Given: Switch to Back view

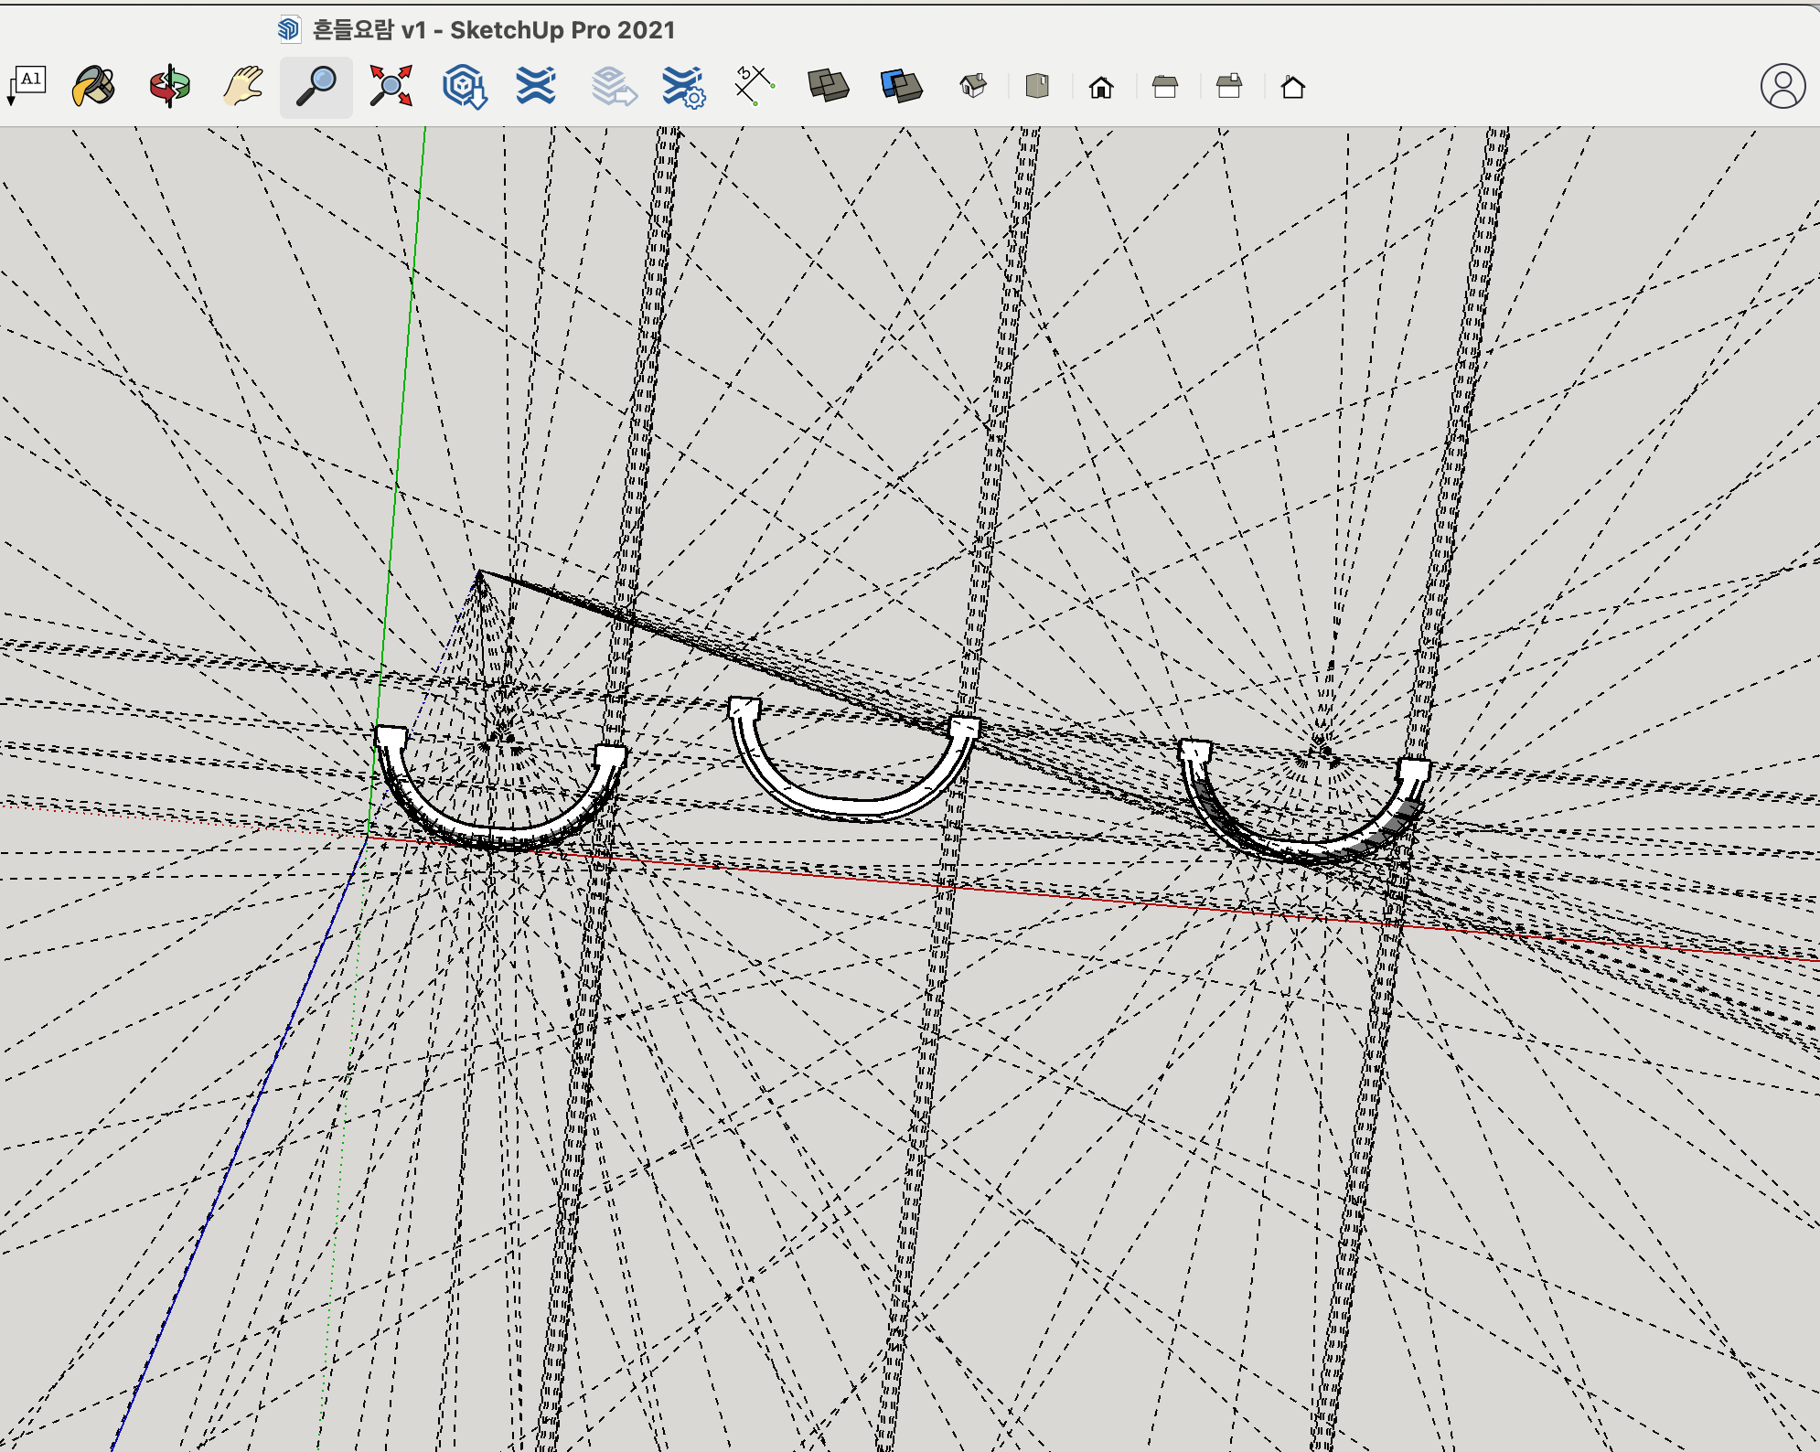Looking at the screenshot, I should point(1229,88).
